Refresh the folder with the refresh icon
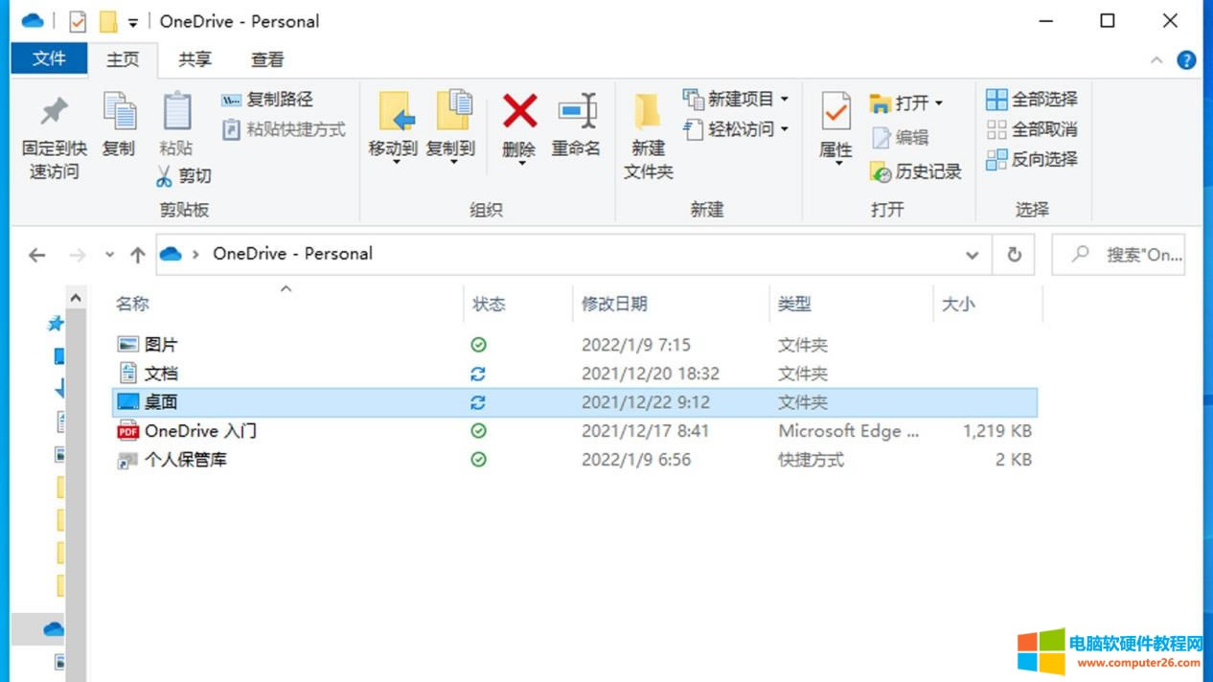The width and height of the screenshot is (1213, 682). pos(1013,254)
